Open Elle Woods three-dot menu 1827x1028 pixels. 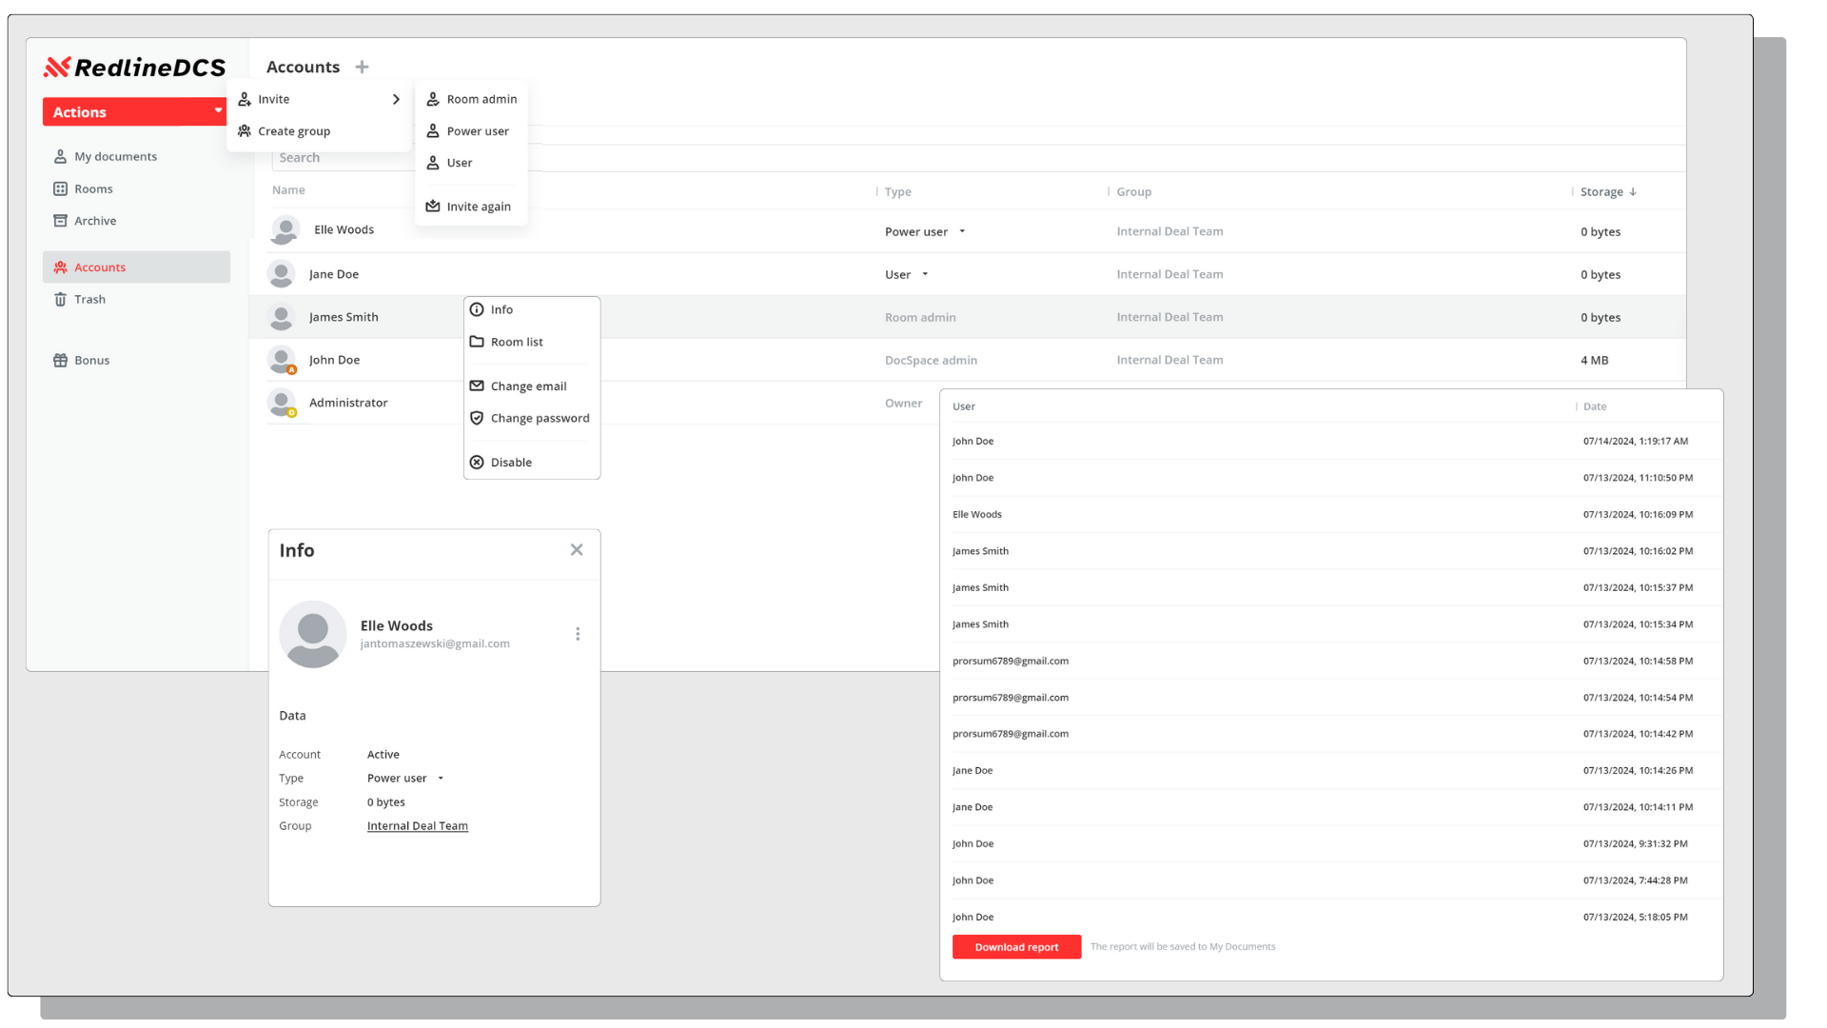(x=578, y=633)
